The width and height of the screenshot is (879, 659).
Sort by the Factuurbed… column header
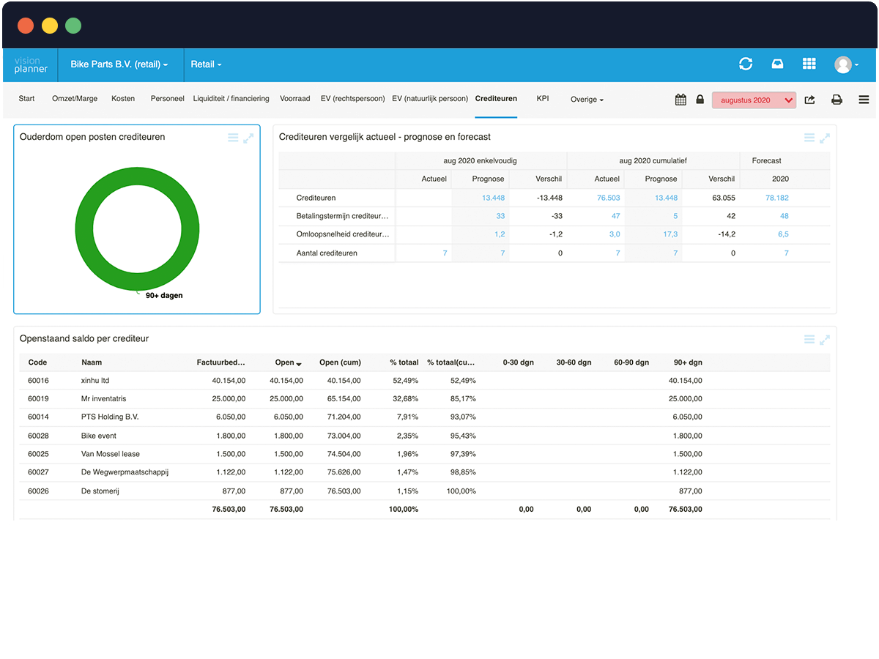pyautogui.click(x=220, y=362)
